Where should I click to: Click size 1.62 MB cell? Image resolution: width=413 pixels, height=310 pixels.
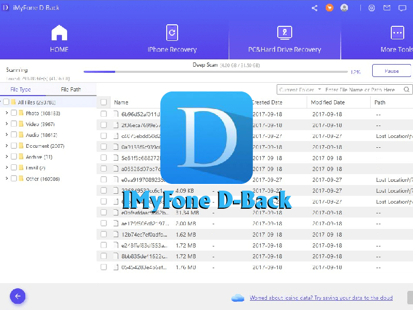point(186,235)
